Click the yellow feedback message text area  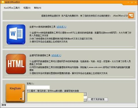pos(55,97)
